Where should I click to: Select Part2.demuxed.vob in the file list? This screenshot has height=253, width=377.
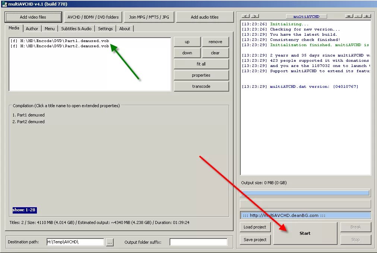point(60,46)
